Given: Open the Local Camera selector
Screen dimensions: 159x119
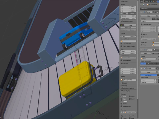Looking at the screenshot, I should click(x=128, y=58).
